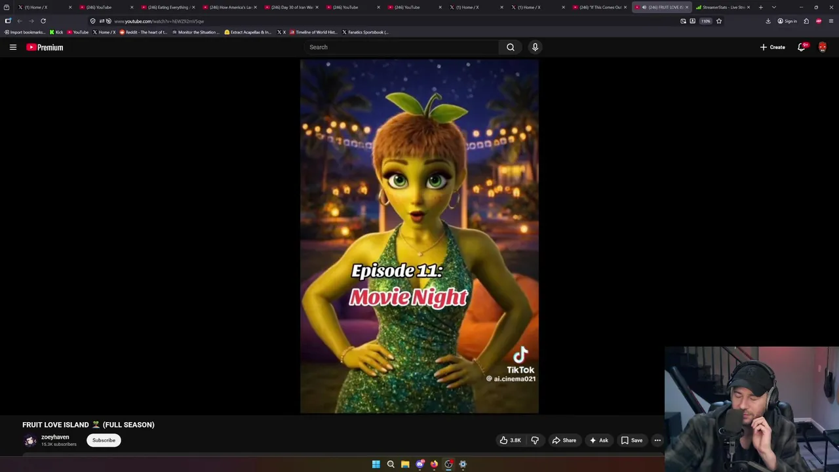839x472 pixels.
Task: Click the magnifier search button
Action: [x=511, y=47]
